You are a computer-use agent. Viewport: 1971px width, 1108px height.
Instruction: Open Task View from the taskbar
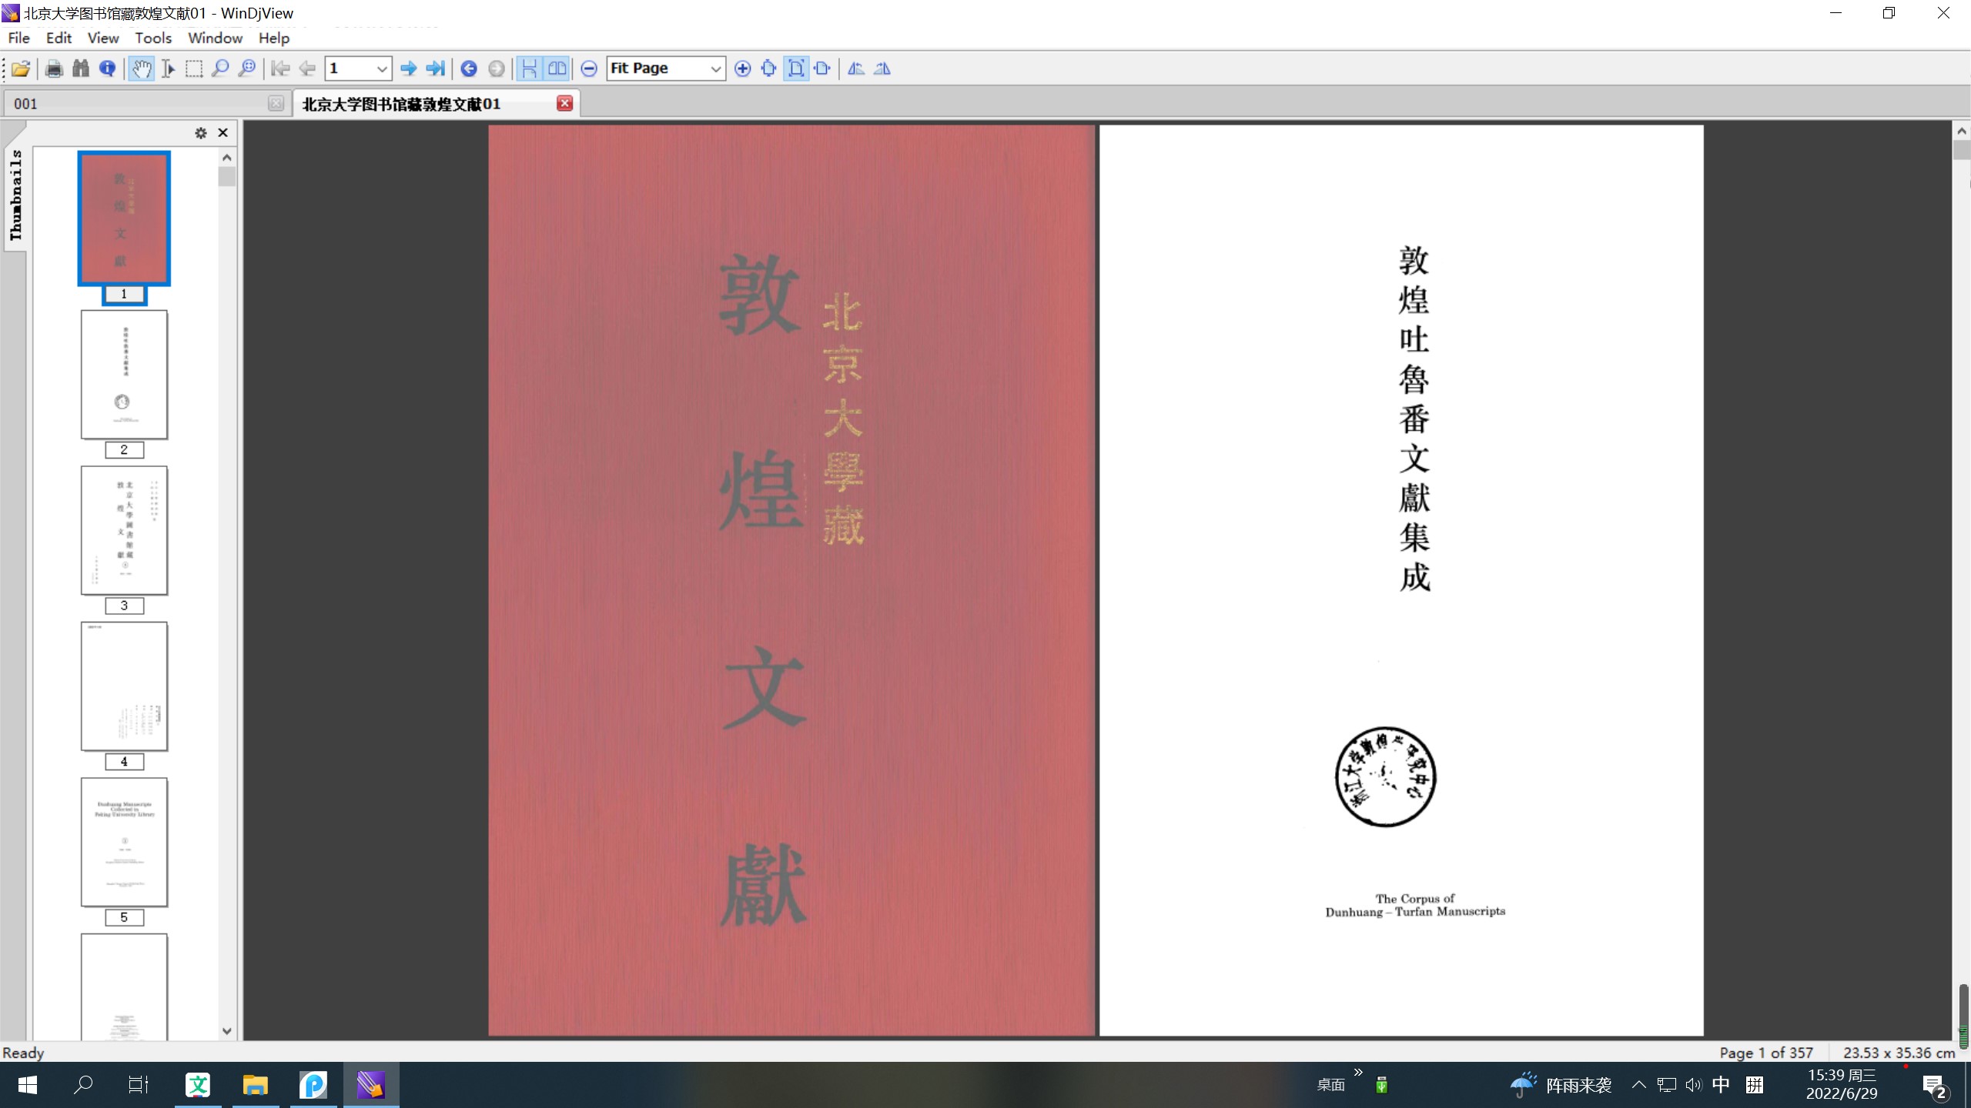(x=139, y=1085)
